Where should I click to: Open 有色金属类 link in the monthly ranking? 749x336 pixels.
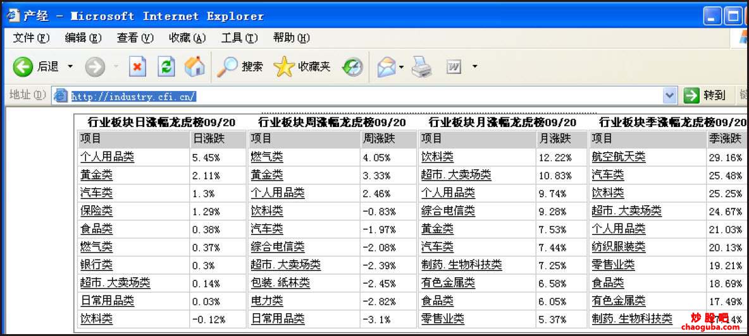point(448,282)
